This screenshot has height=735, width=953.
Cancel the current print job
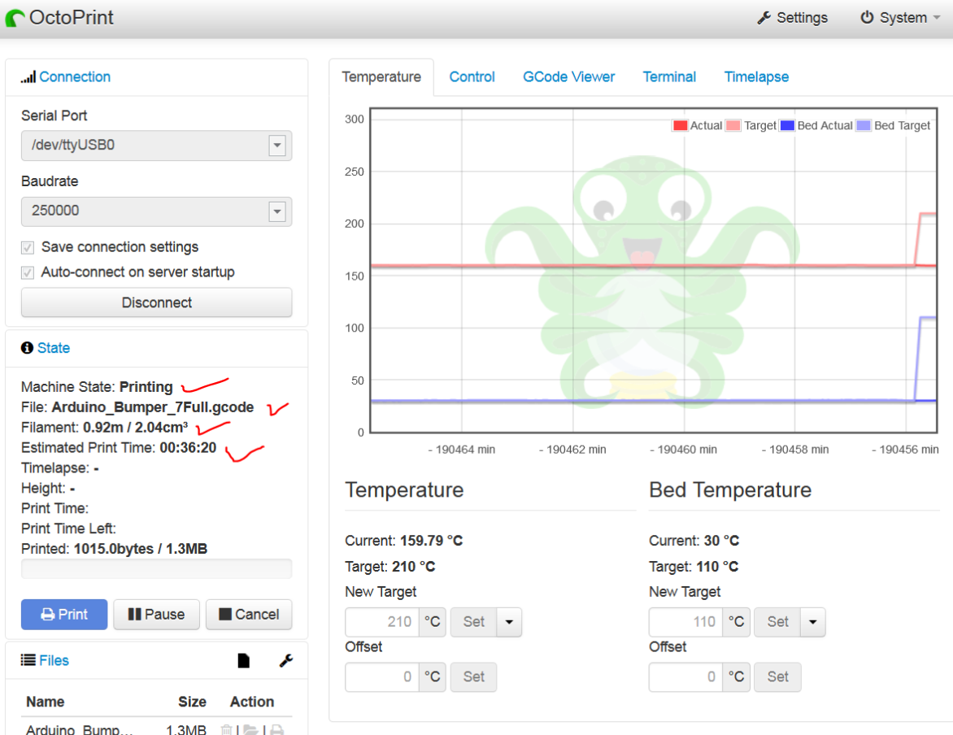pyautogui.click(x=249, y=615)
